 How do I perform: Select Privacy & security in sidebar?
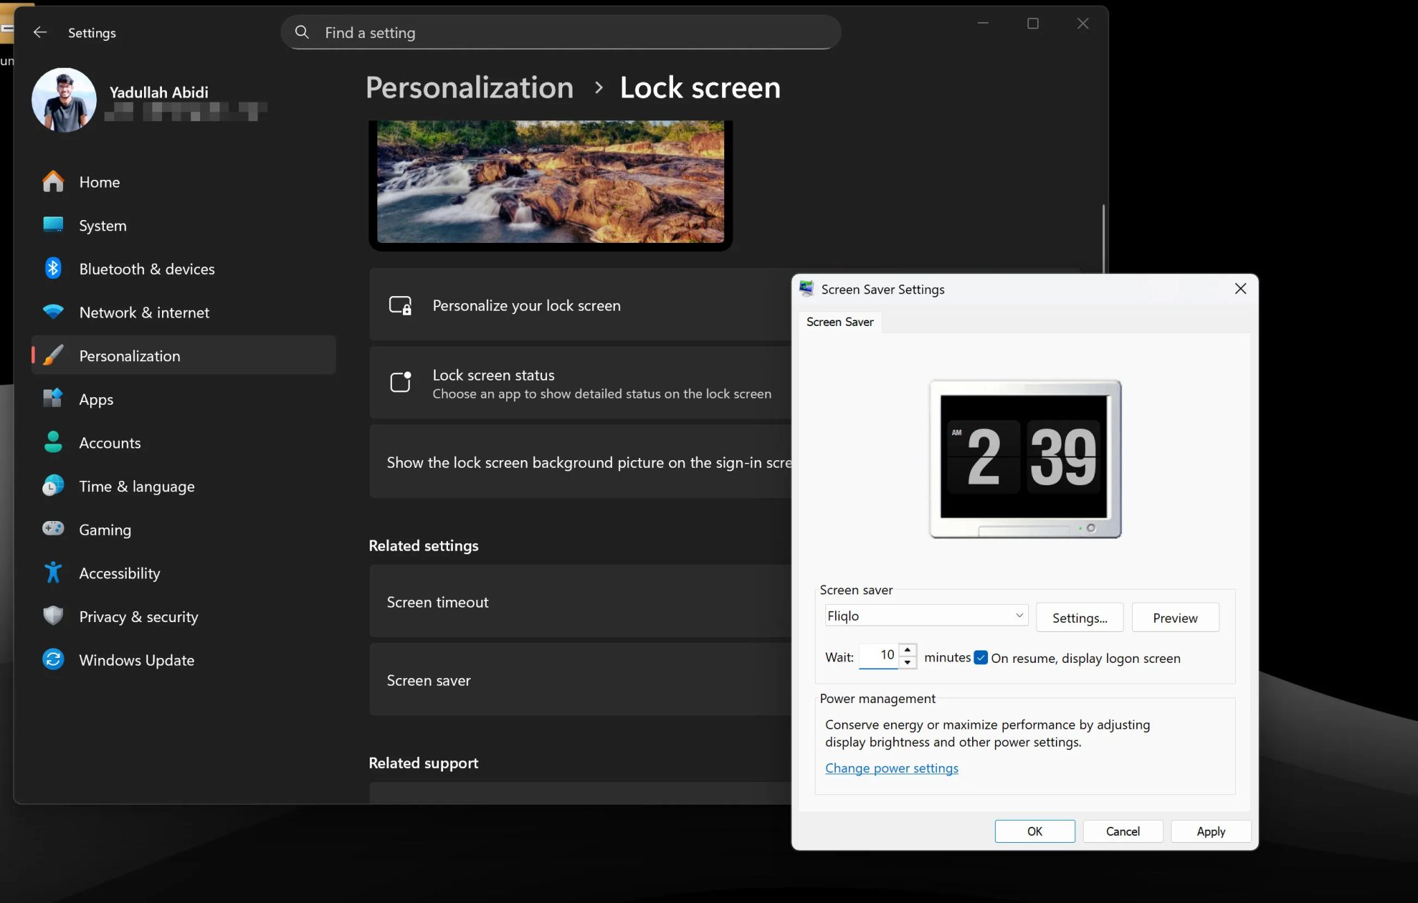click(x=138, y=616)
